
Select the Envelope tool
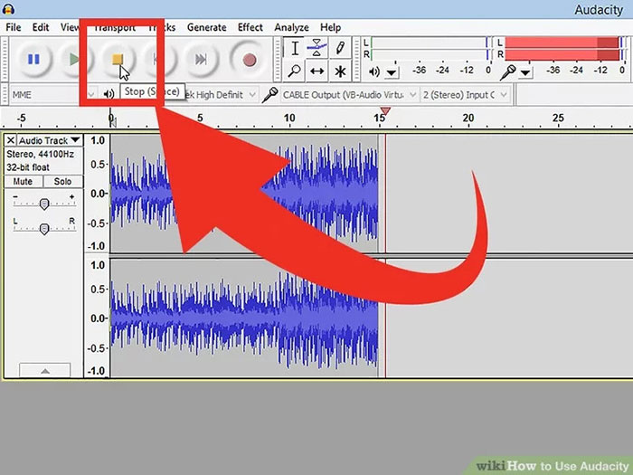coord(317,48)
